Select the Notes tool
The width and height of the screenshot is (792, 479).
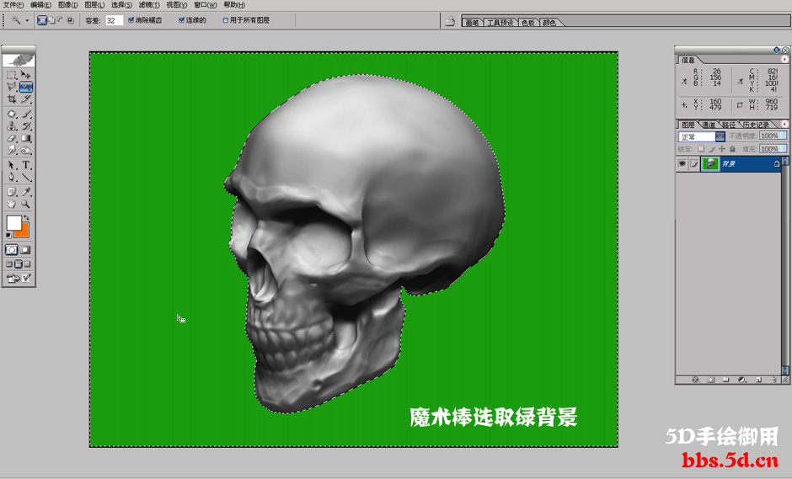pos(12,192)
